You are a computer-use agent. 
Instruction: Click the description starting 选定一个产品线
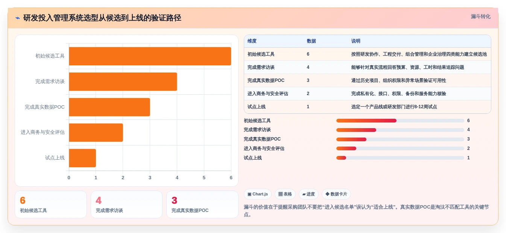394,107
